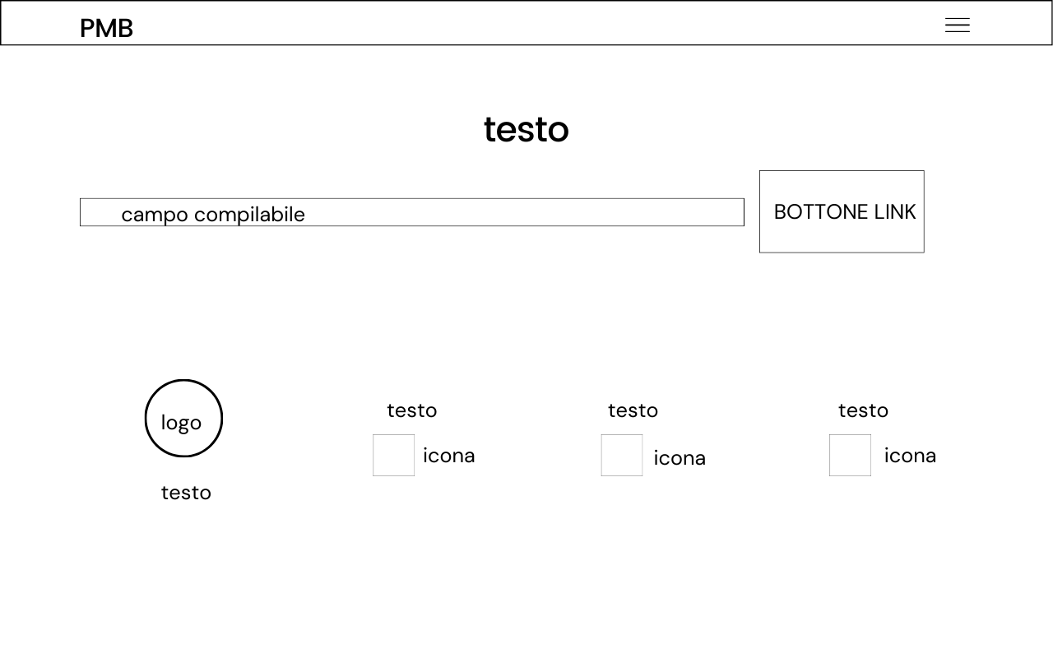The width and height of the screenshot is (1053, 658).
Task: Click the BOTTONE LINK button
Action: (842, 211)
